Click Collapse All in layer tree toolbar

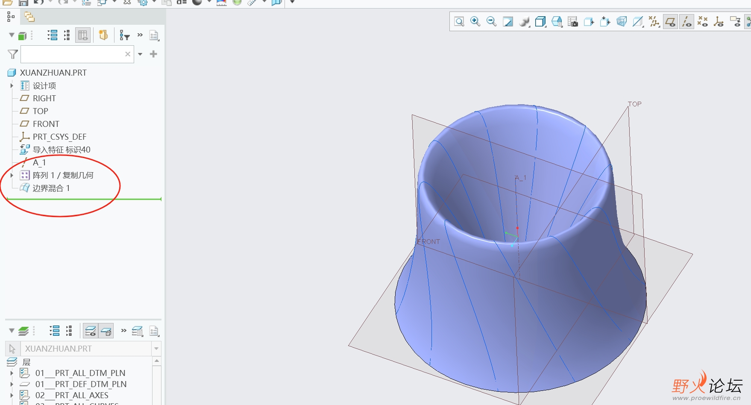tap(68, 331)
